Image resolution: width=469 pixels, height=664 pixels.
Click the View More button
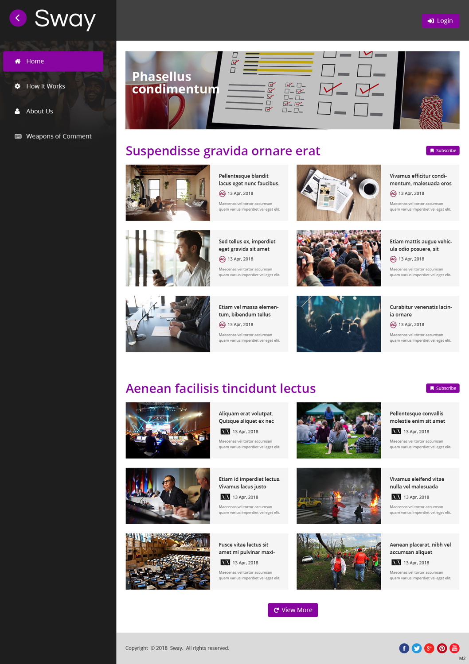[293, 610]
